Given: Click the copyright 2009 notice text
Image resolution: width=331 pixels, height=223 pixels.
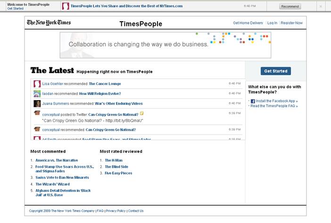Looking at the screenshot, I should (62, 211).
